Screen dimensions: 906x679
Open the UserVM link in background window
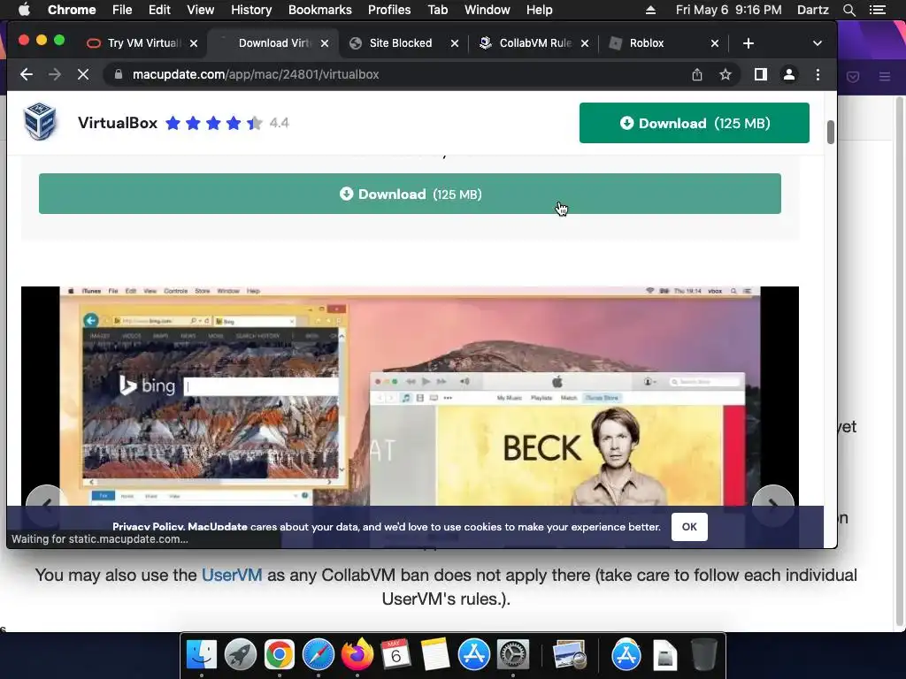(232, 575)
